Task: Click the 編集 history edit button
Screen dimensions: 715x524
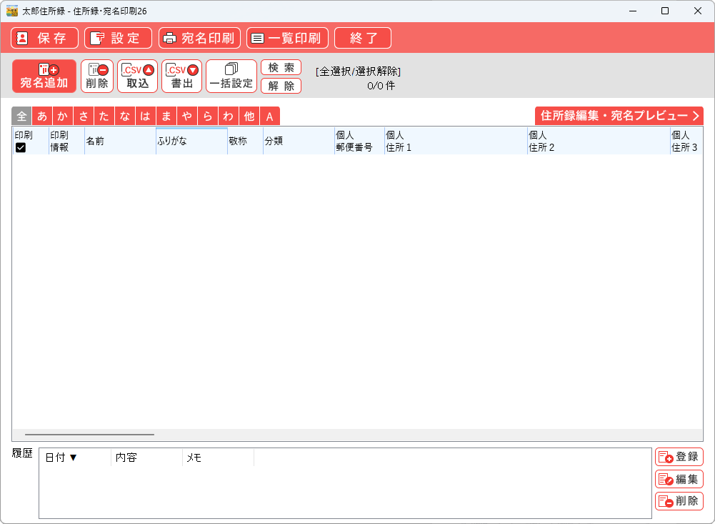Action: point(679,479)
